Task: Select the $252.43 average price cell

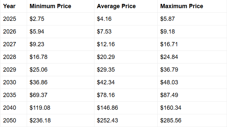Action: 126,120
